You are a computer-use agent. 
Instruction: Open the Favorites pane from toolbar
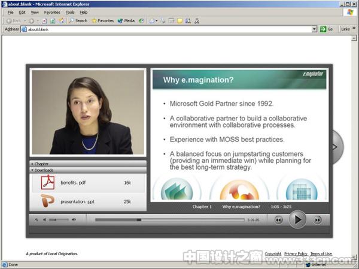(102, 21)
